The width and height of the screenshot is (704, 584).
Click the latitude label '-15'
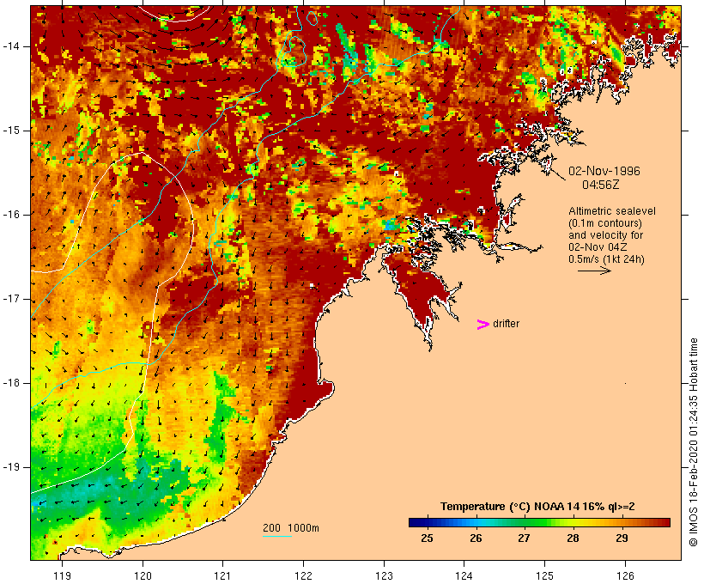(x=10, y=131)
